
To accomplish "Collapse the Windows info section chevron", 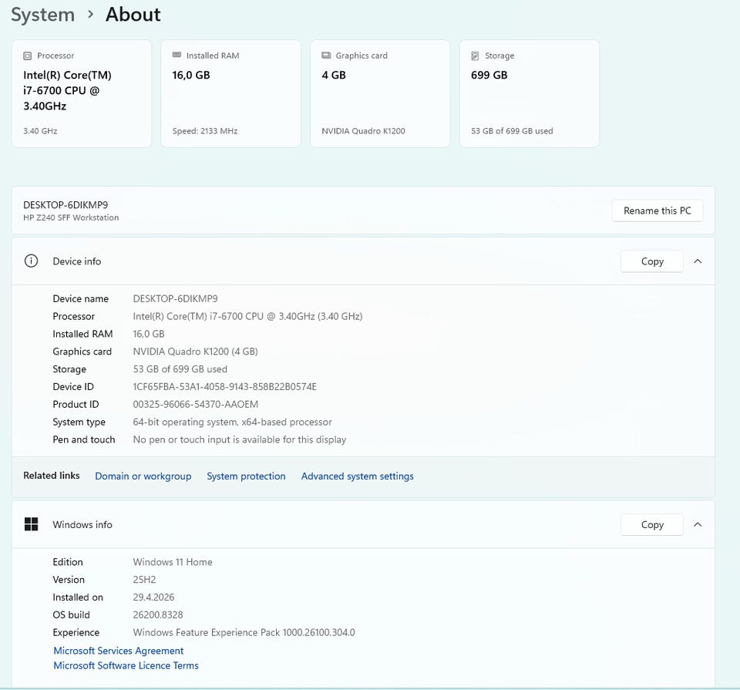I will (x=698, y=524).
